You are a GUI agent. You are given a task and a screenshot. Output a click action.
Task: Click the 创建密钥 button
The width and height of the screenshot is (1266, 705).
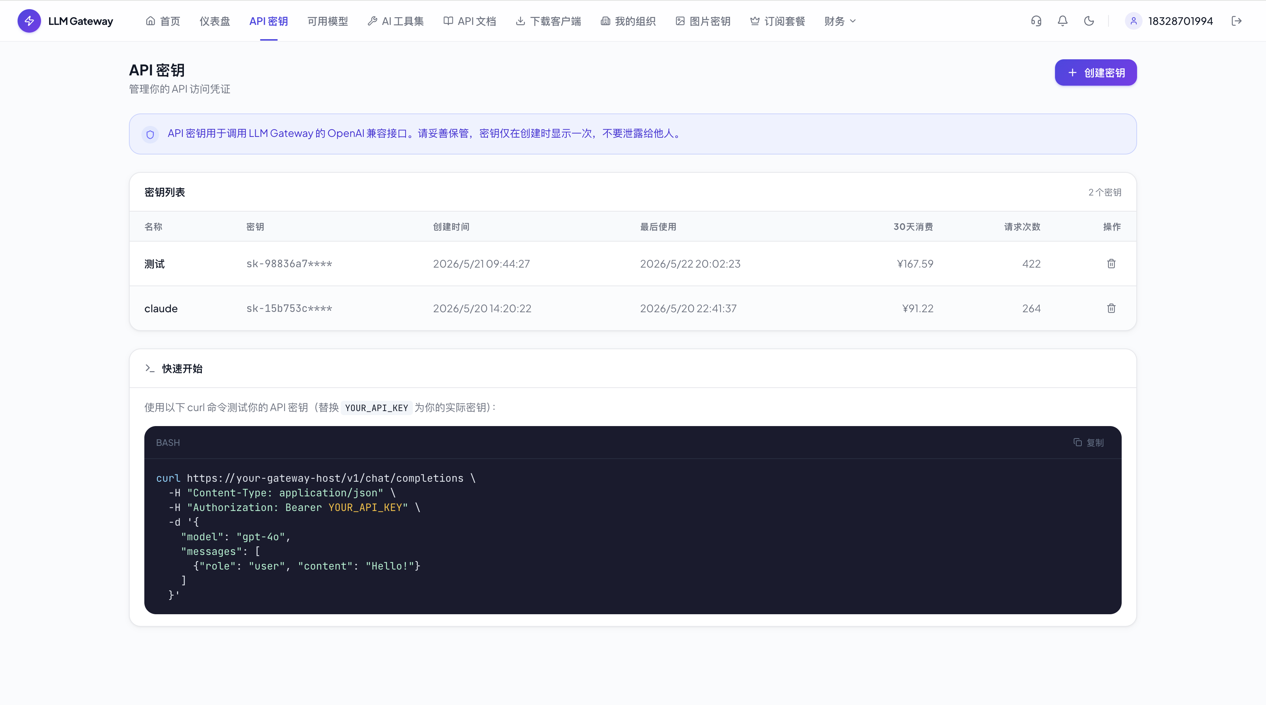click(x=1095, y=73)
